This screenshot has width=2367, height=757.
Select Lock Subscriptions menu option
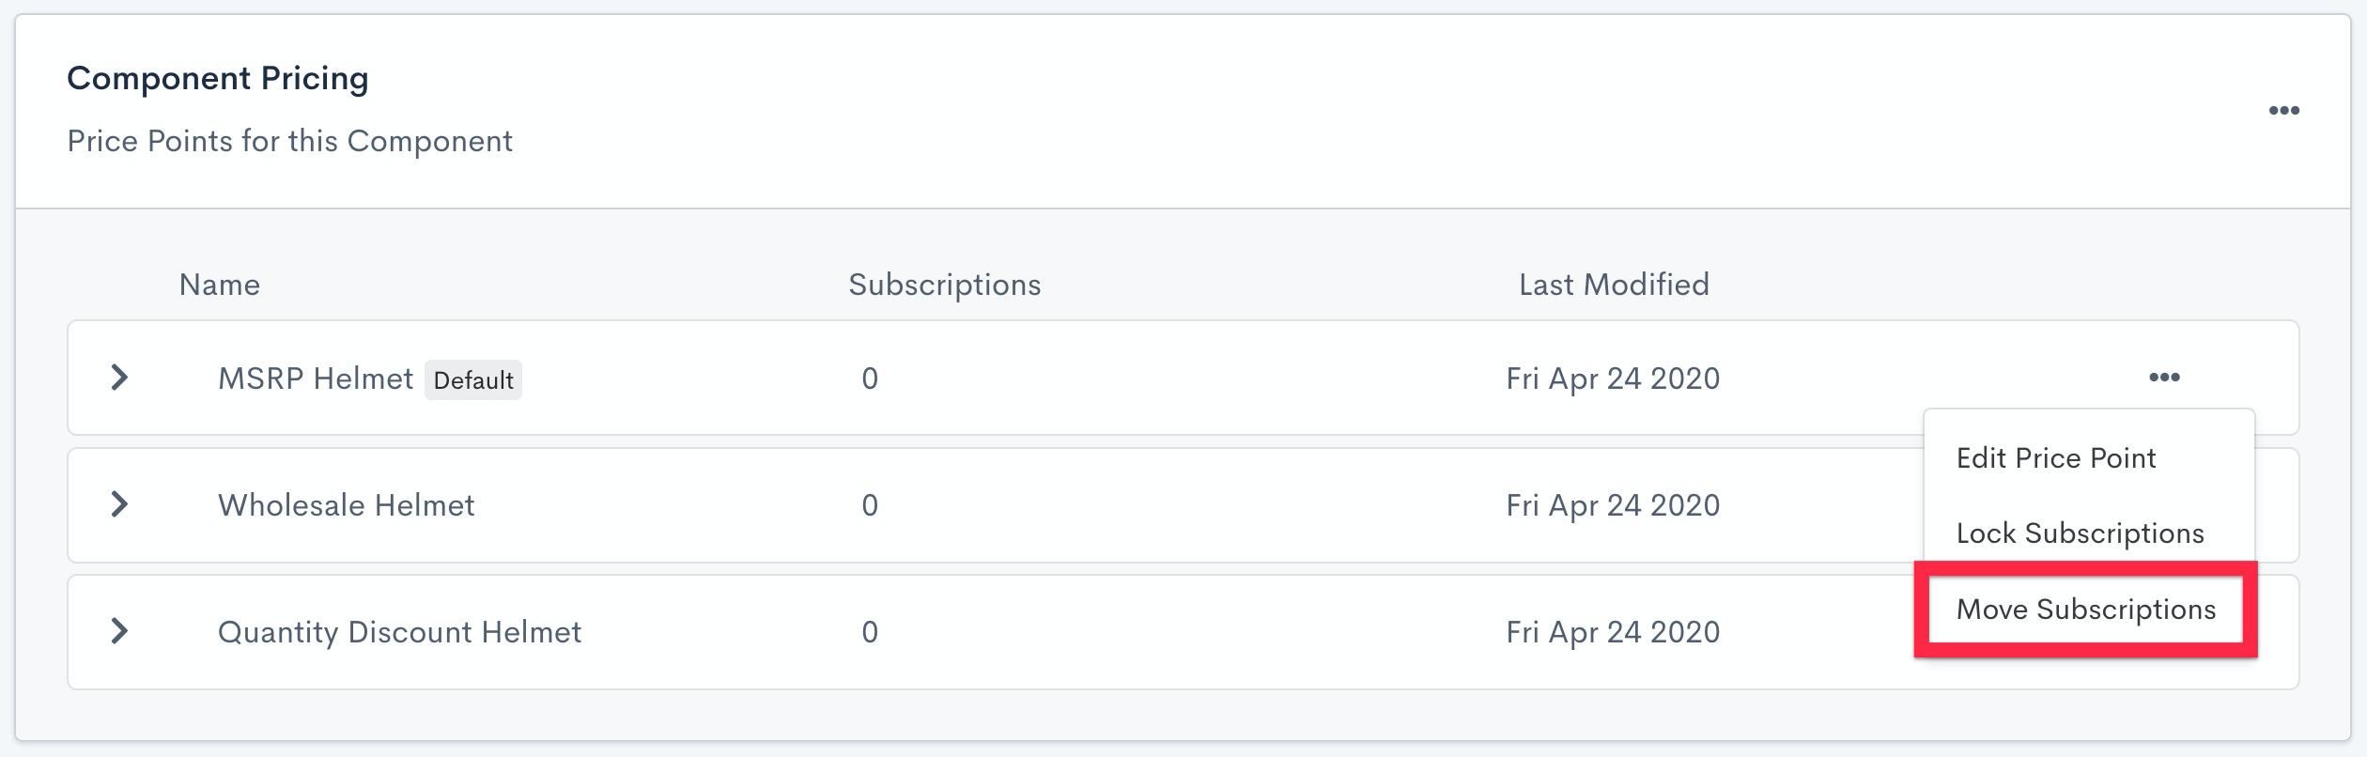coord(2080,533)
